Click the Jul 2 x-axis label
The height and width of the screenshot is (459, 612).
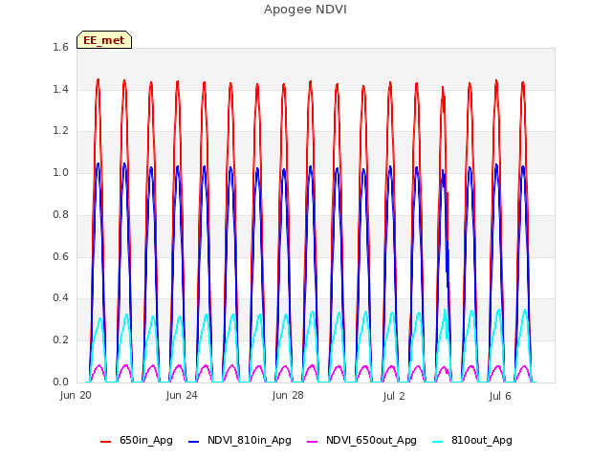pyautogui.click(x=394, y=396)
